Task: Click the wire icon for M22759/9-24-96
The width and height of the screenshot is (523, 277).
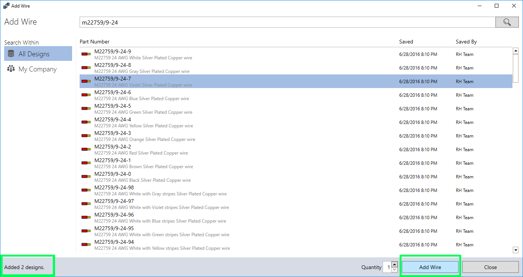Action: 86,218
